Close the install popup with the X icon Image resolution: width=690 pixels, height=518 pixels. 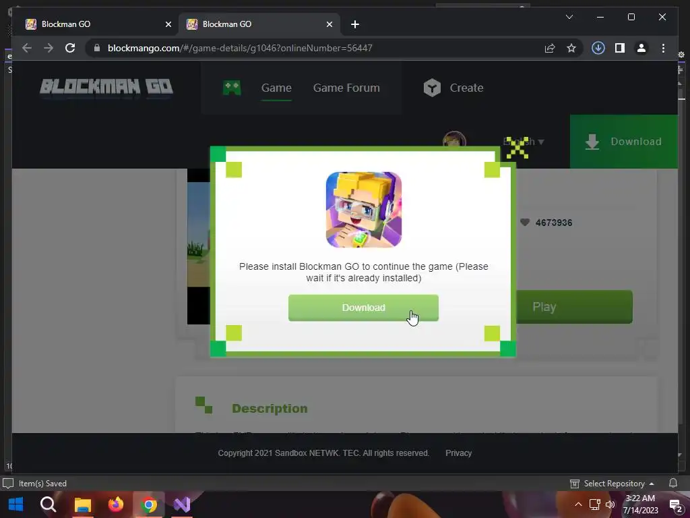click(x=517, y=148)
